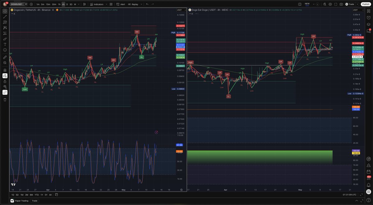Open the quick search icon
This screenshot has height=205, width=373.
coord(325,4)
